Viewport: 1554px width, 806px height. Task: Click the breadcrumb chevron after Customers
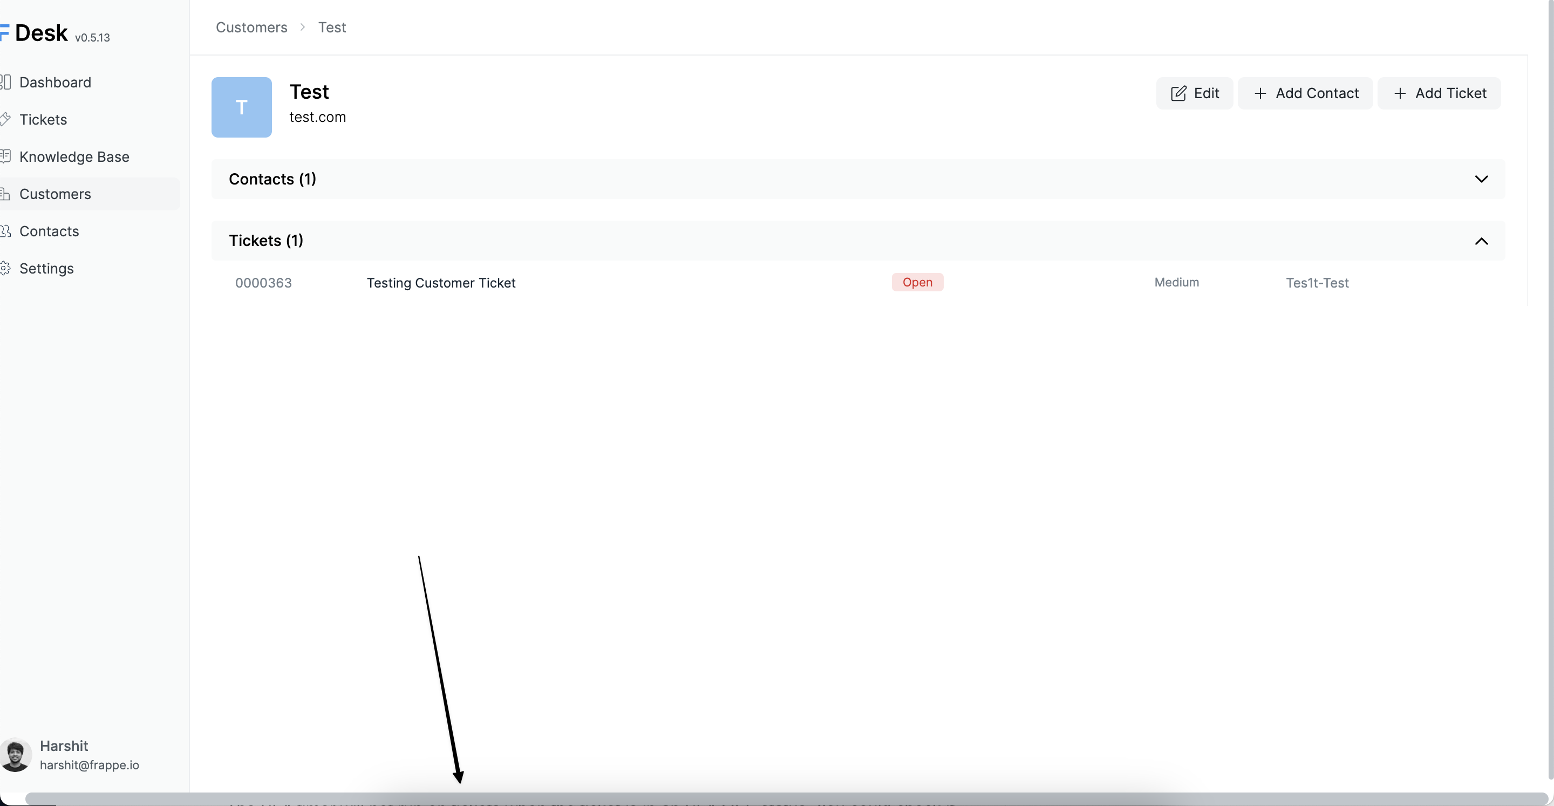pos(302,26)
